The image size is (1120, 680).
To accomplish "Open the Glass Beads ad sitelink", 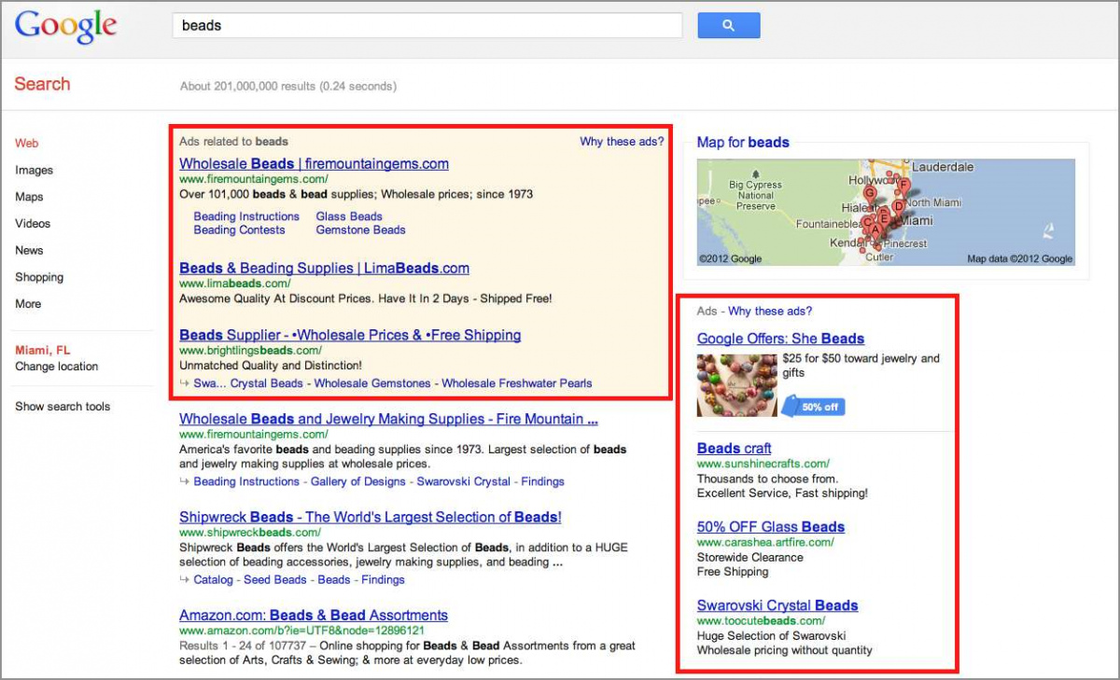I will tap(349, 216).
